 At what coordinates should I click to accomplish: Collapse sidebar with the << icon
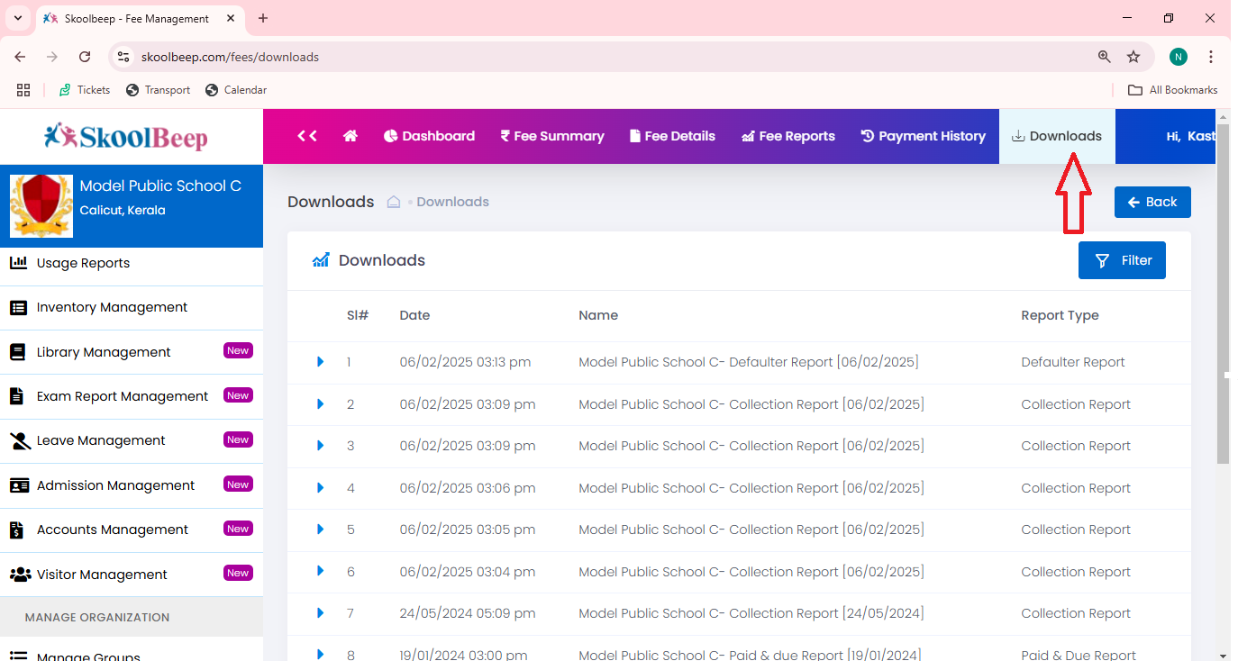[307, 136]
